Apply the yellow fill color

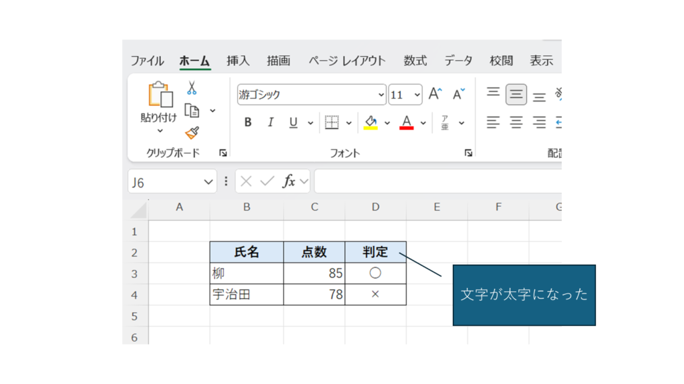point(370,123)
